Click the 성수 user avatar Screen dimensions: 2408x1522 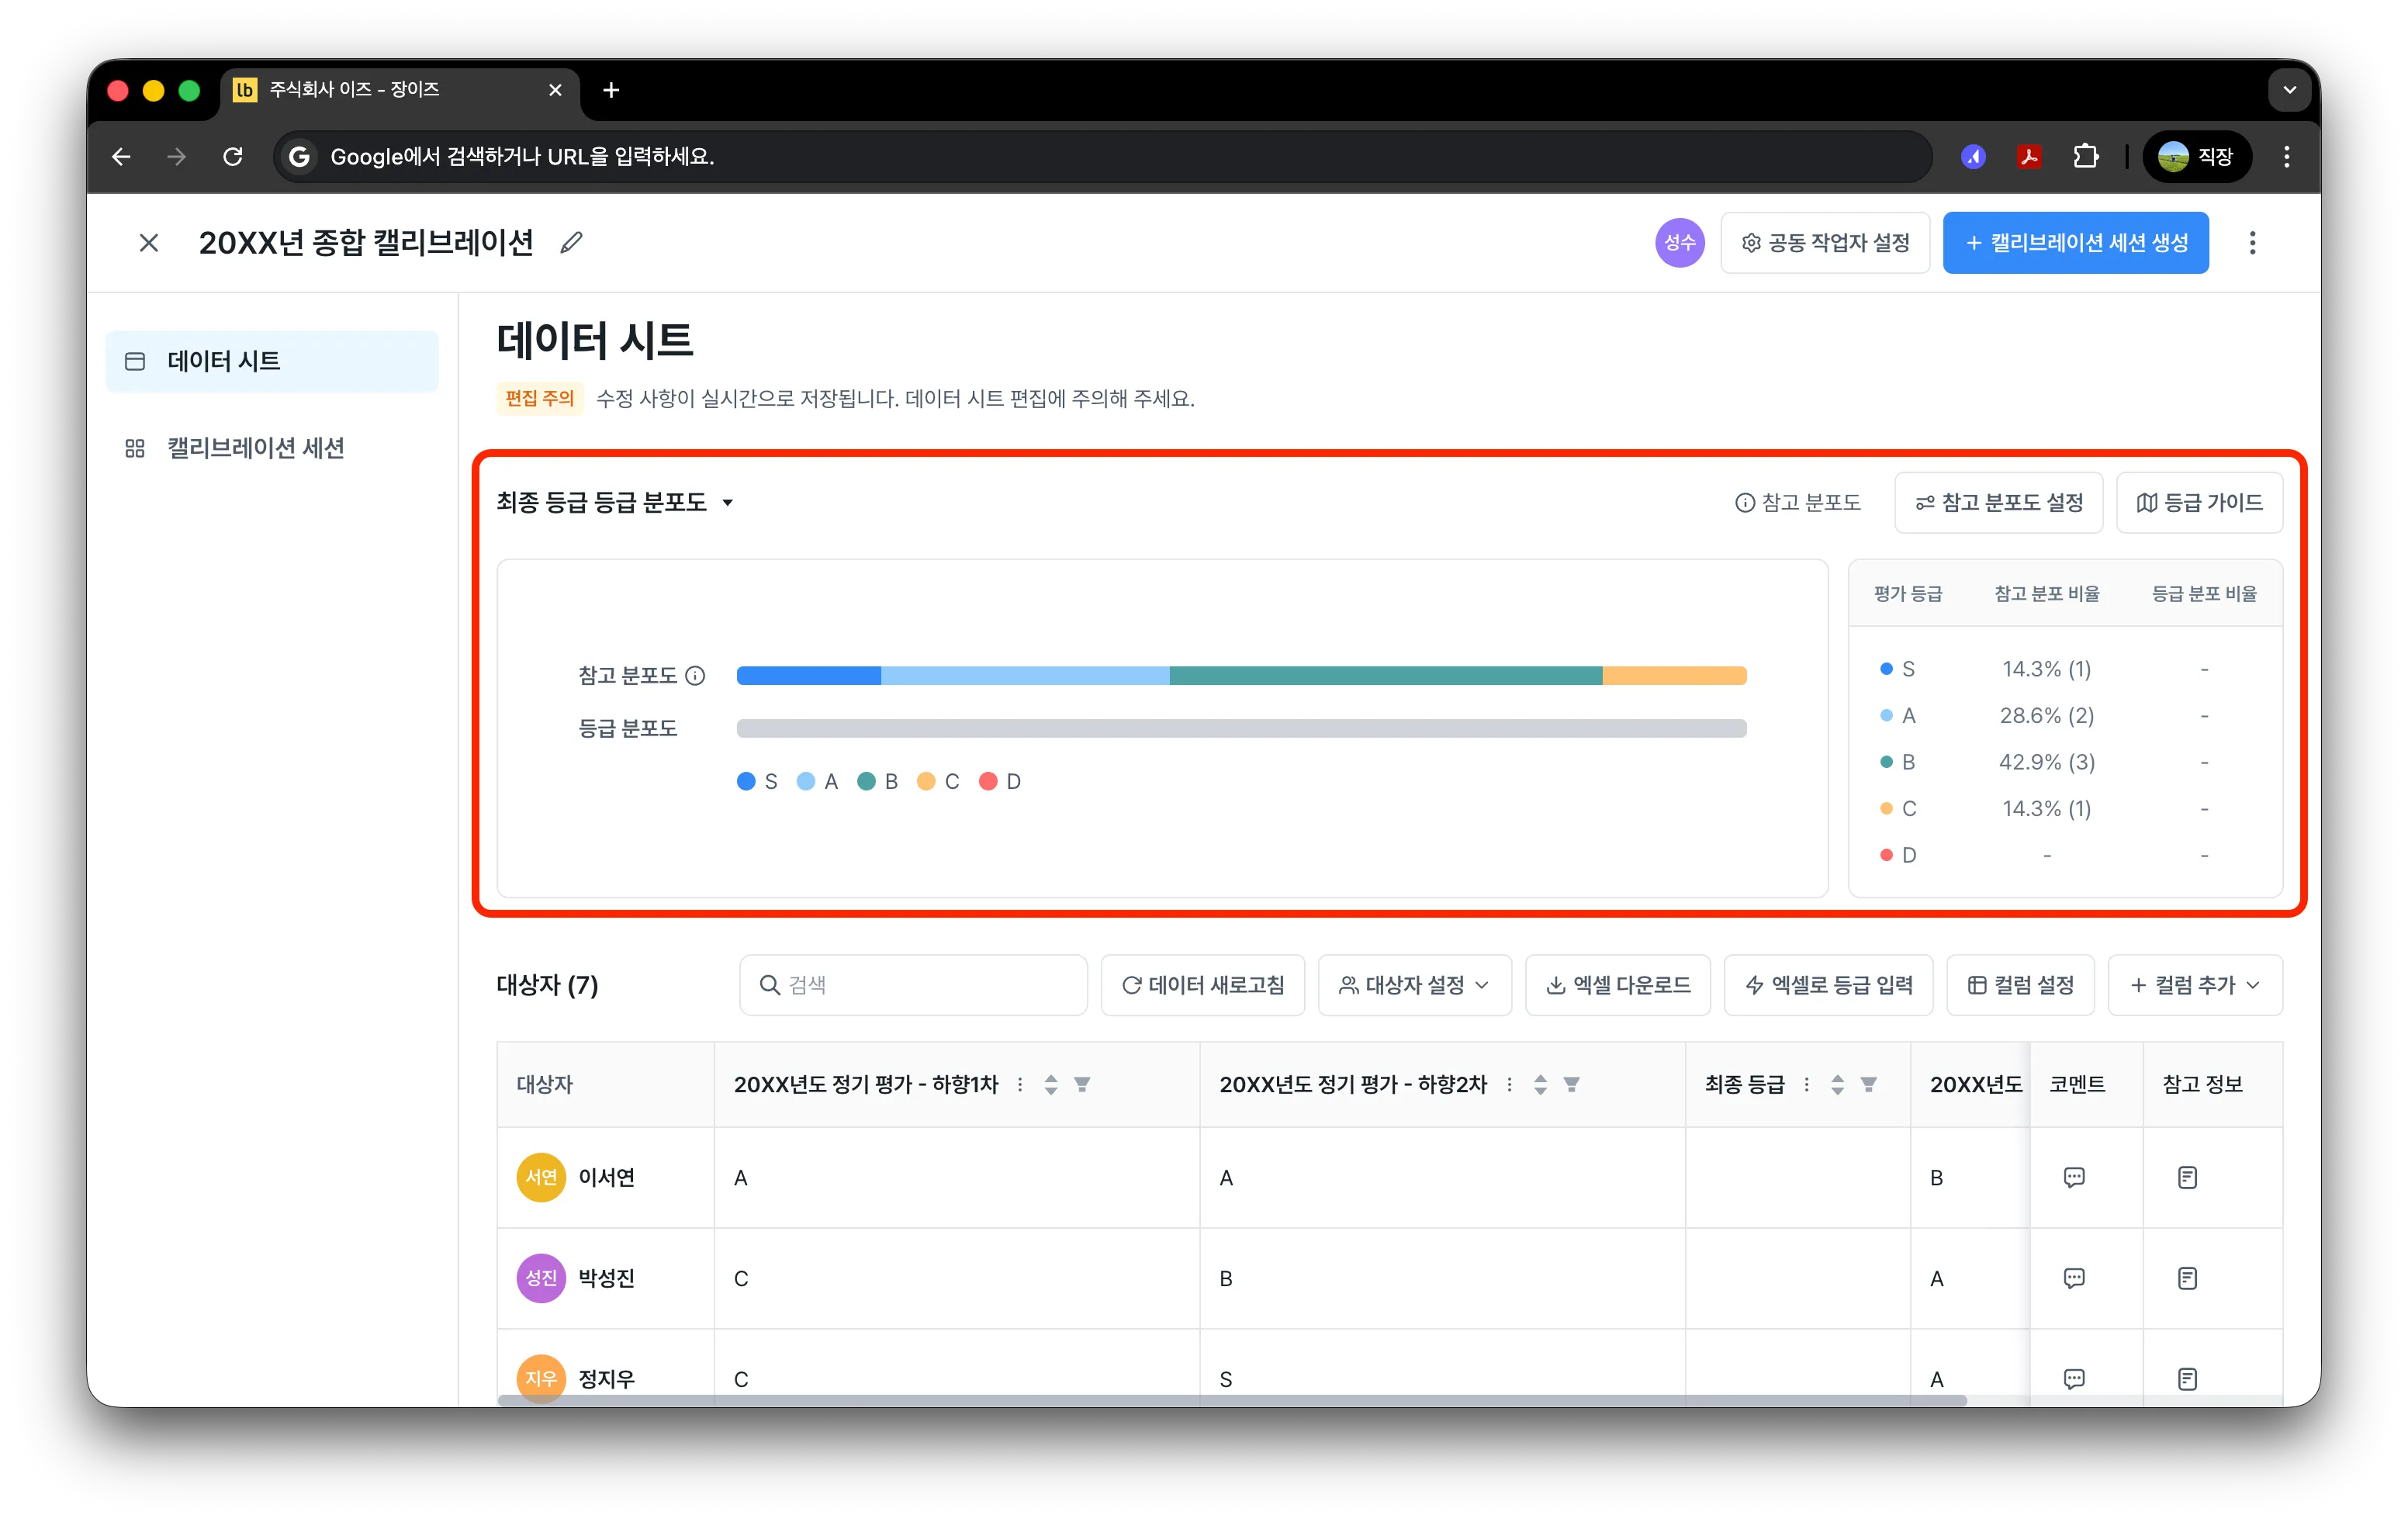[x=1679, y=243]
